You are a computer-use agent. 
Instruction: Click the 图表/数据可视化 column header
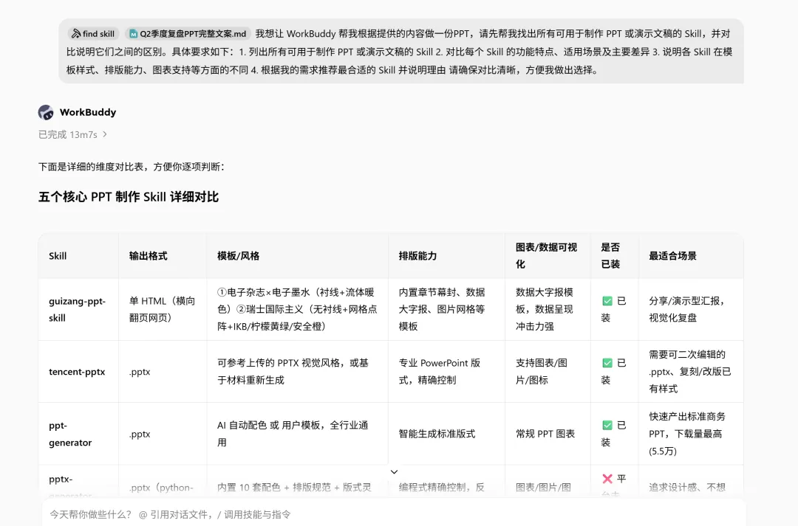click(548, 256)
